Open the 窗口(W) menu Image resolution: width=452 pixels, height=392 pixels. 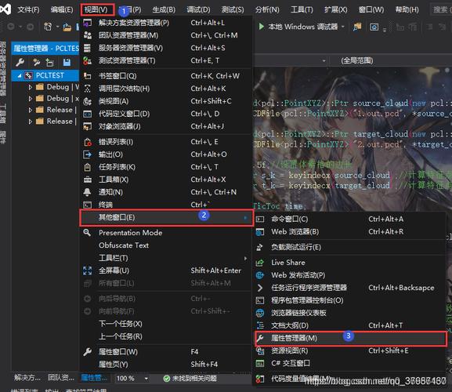371,10
